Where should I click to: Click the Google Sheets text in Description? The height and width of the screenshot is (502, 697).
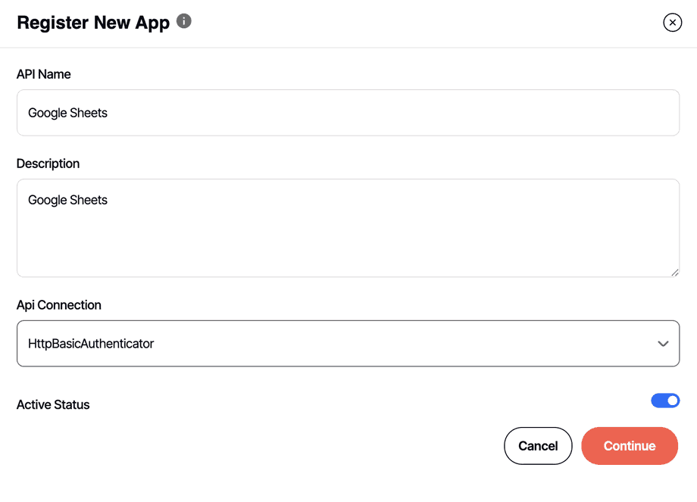68,200
